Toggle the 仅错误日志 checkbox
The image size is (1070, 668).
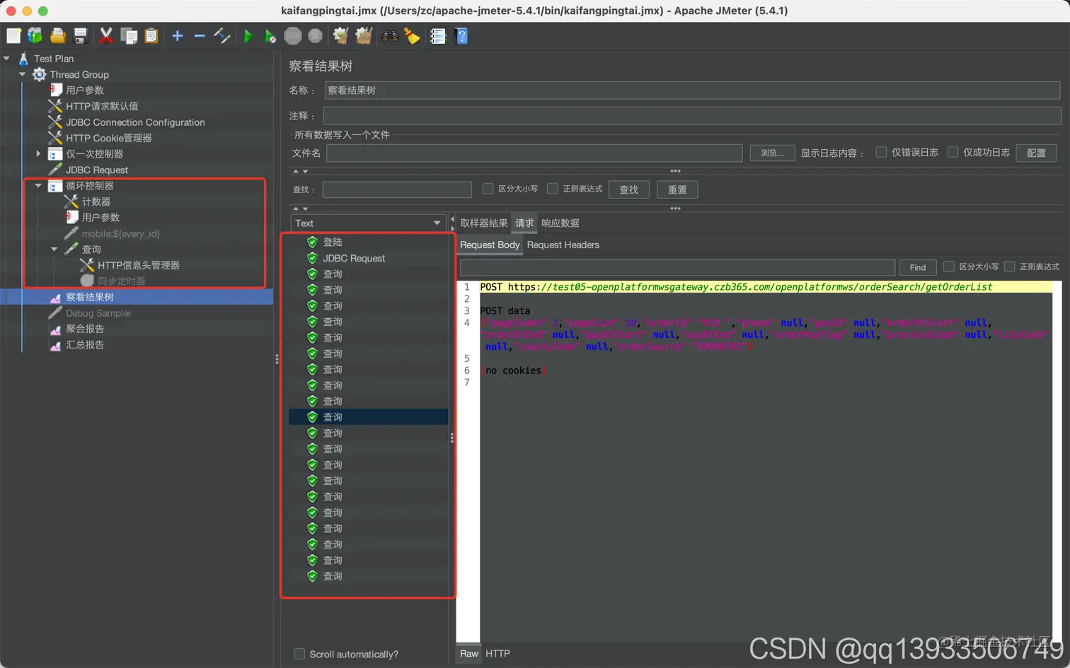[881, 152]
